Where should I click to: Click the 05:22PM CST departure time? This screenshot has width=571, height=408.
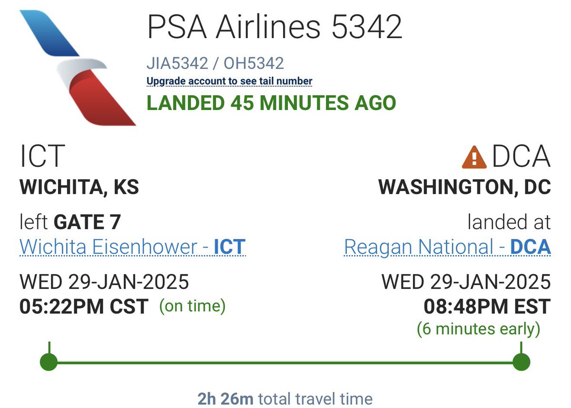[84, 306]
